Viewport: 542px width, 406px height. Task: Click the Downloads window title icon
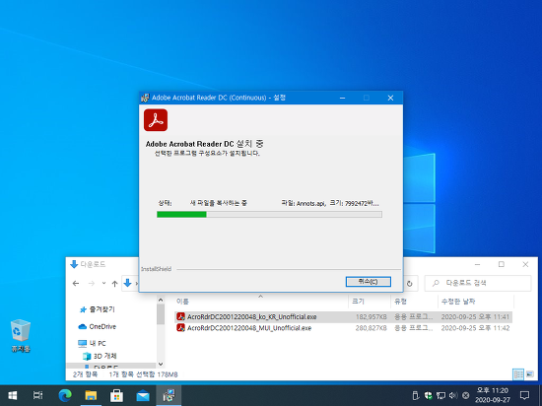coord(74,265)
